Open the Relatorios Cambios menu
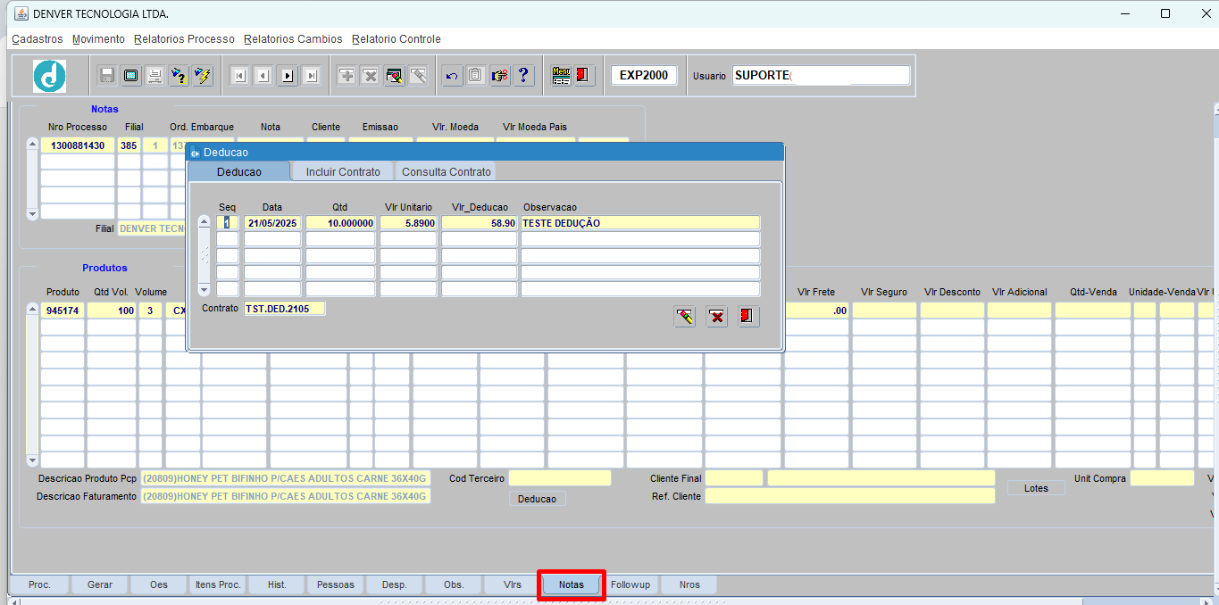This screenshot has height=605, width=1219. point(293,39)
